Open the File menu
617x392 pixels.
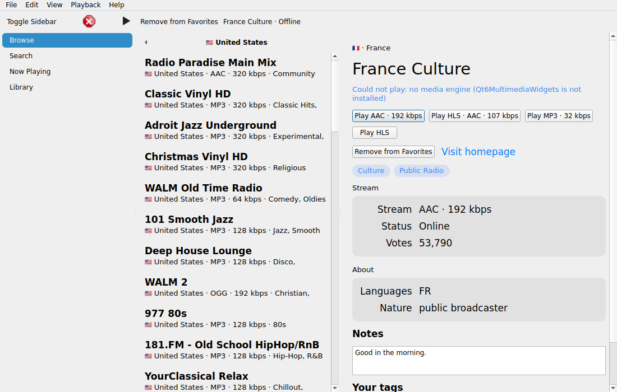(x=11, y=4)
